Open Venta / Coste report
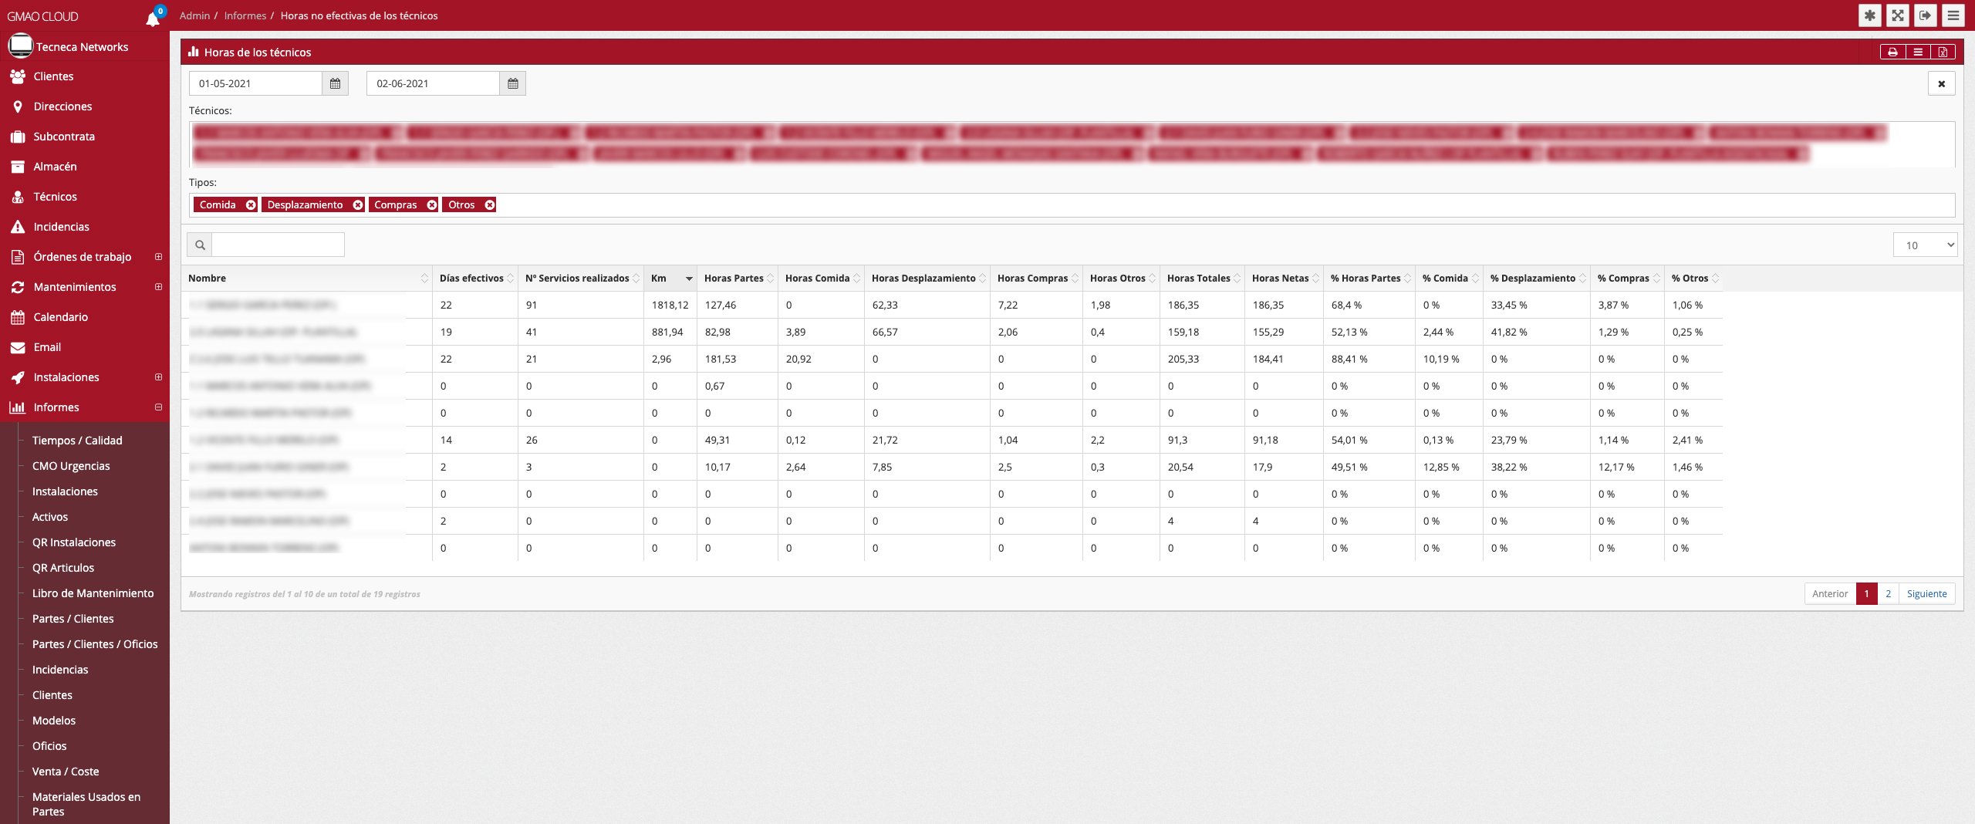Screen dimensions: 1975x824 (x=66, y=772)
